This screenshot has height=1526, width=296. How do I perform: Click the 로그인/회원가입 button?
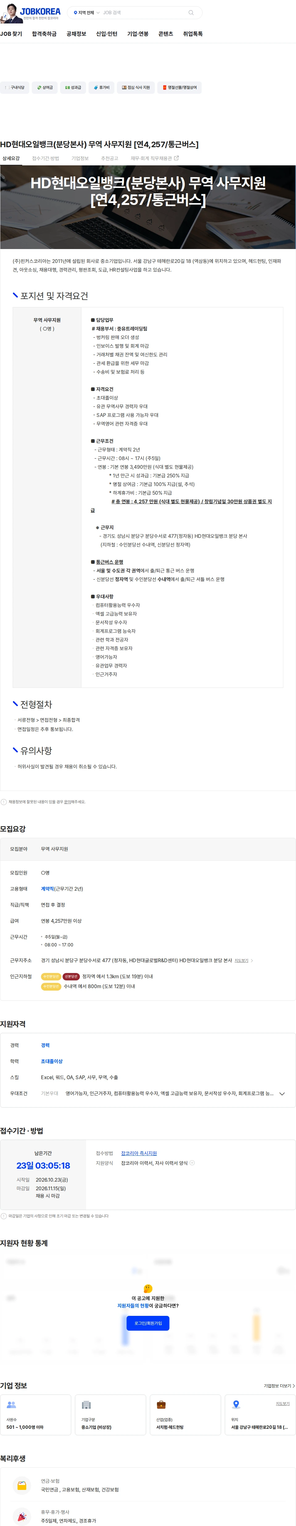click(148, 1323)
